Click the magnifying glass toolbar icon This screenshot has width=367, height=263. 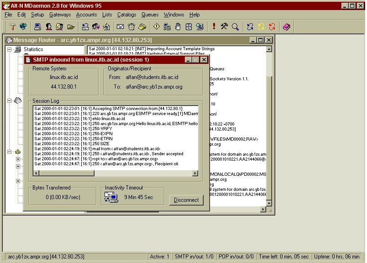click(x=236, y=27)
